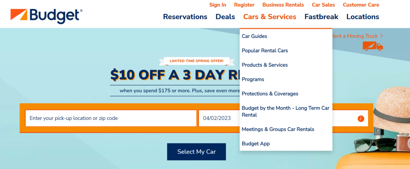Open the Reservations menu
This screenshot has width=410, height=169.
pos(185,17)
